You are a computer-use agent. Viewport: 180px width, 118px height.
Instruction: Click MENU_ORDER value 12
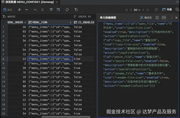point(24,104)
